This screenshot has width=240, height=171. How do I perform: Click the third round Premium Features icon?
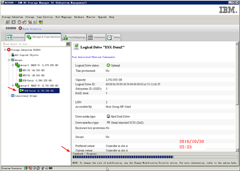34,168
